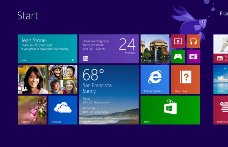Open the People tile with face photos
The width and height of the screenshot is (228, 147).
pyautogui.click(x=47, y=79)
